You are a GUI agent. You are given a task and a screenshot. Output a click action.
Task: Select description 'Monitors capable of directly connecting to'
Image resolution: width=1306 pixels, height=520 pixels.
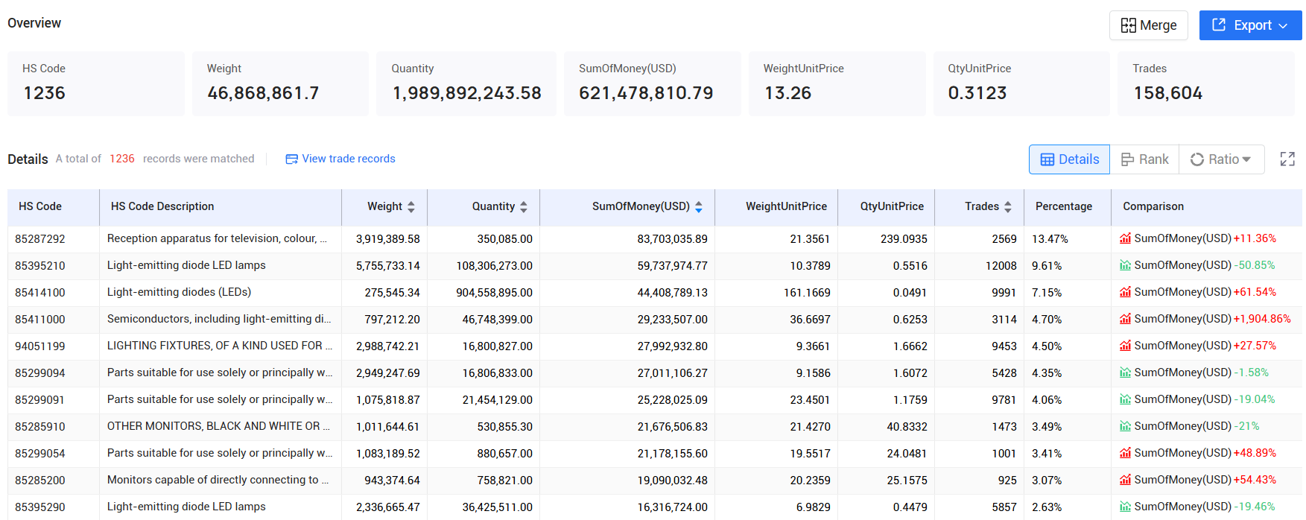point(218,480)
